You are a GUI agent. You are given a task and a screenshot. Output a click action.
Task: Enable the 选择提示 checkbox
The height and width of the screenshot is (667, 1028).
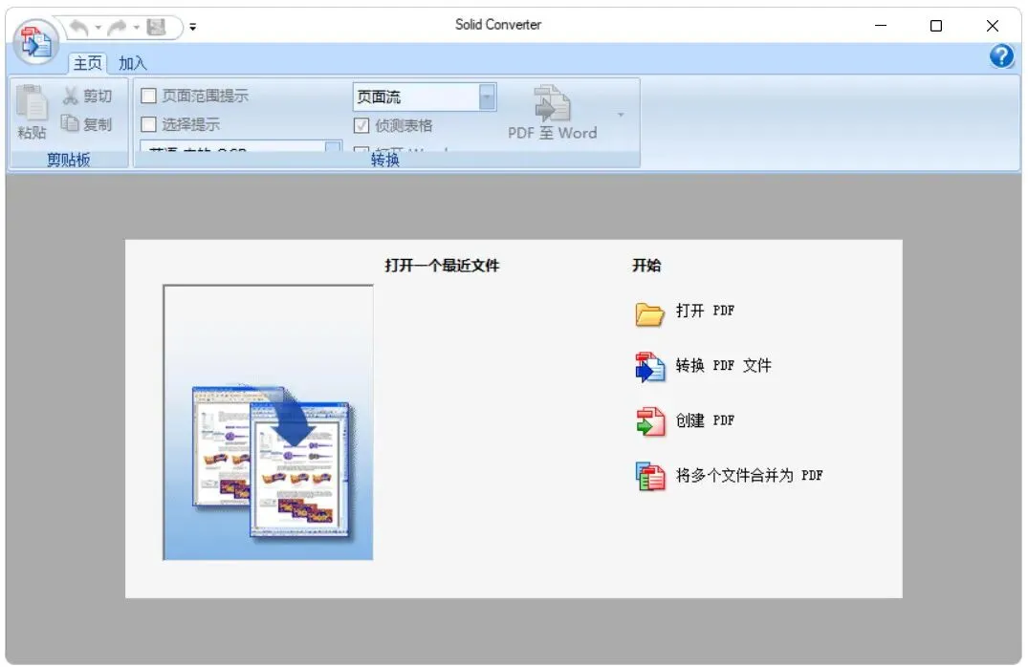pyautogui.click(x=149, y=124)
